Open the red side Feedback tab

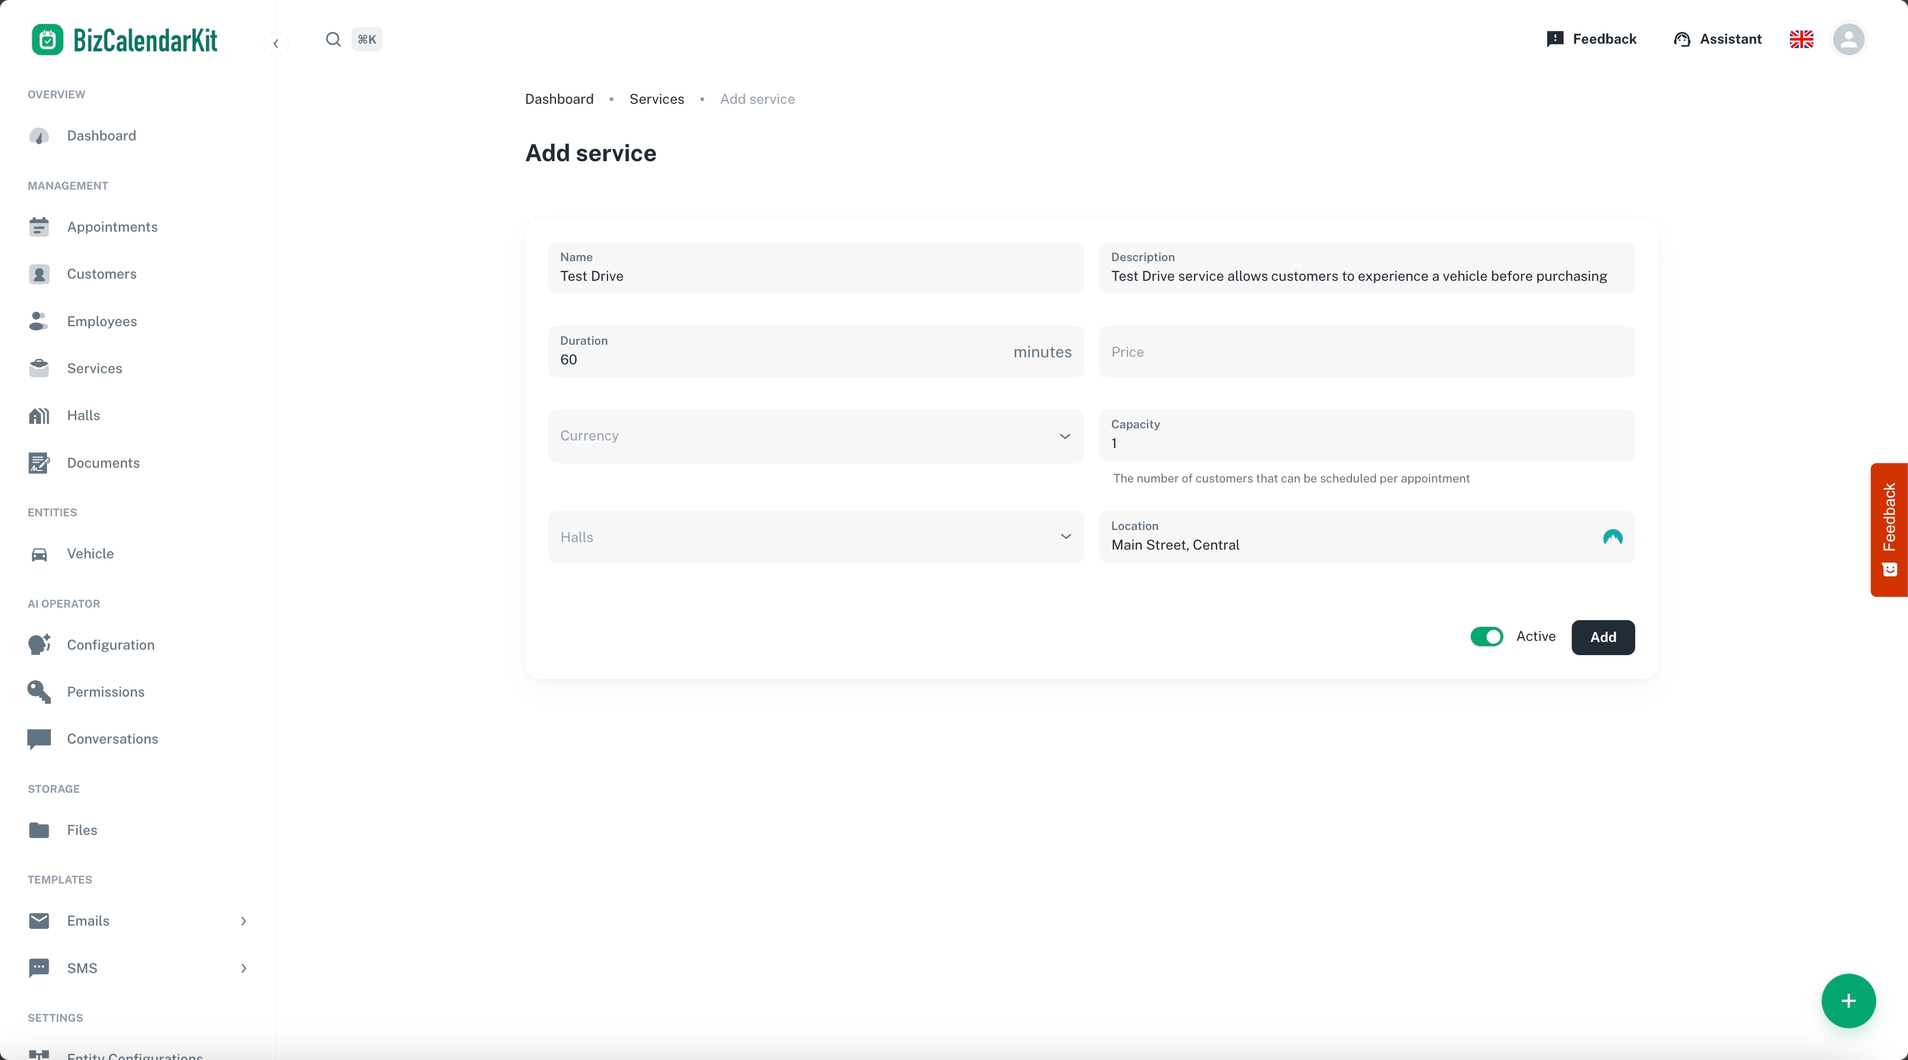[1889, 529]
